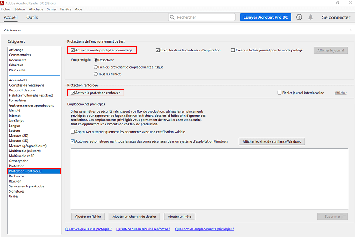This screenshot has height=237, width=355.
Task: Click the privileged locations list box
Action: [x=209, y=179]
